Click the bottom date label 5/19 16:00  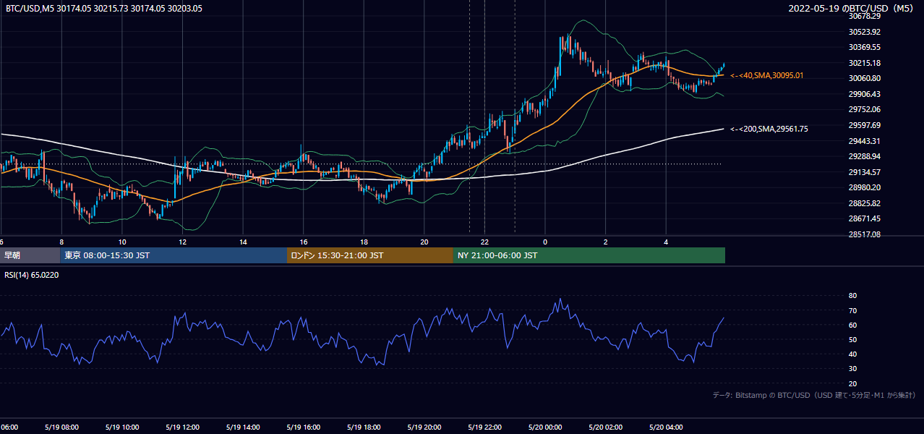[303, 427]
